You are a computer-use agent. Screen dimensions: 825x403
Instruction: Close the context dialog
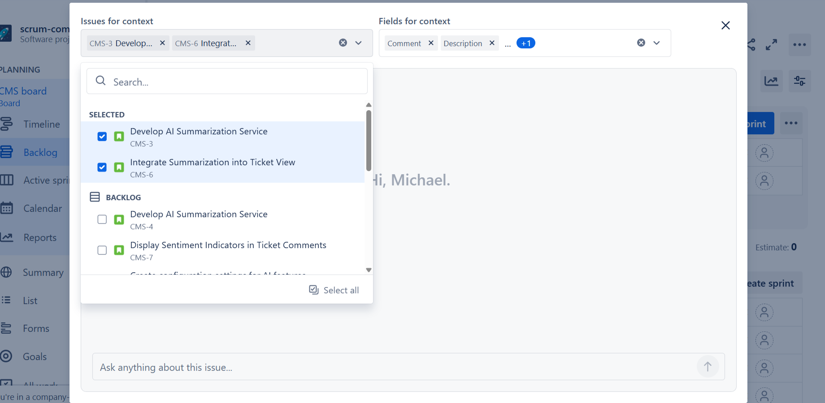click(725, 26)
